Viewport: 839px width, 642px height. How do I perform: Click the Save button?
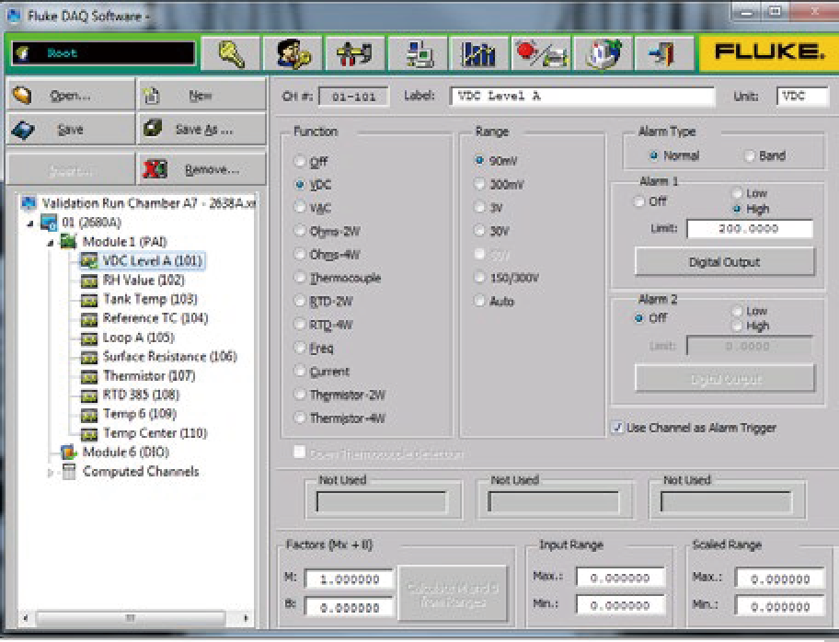pos(70,129)
